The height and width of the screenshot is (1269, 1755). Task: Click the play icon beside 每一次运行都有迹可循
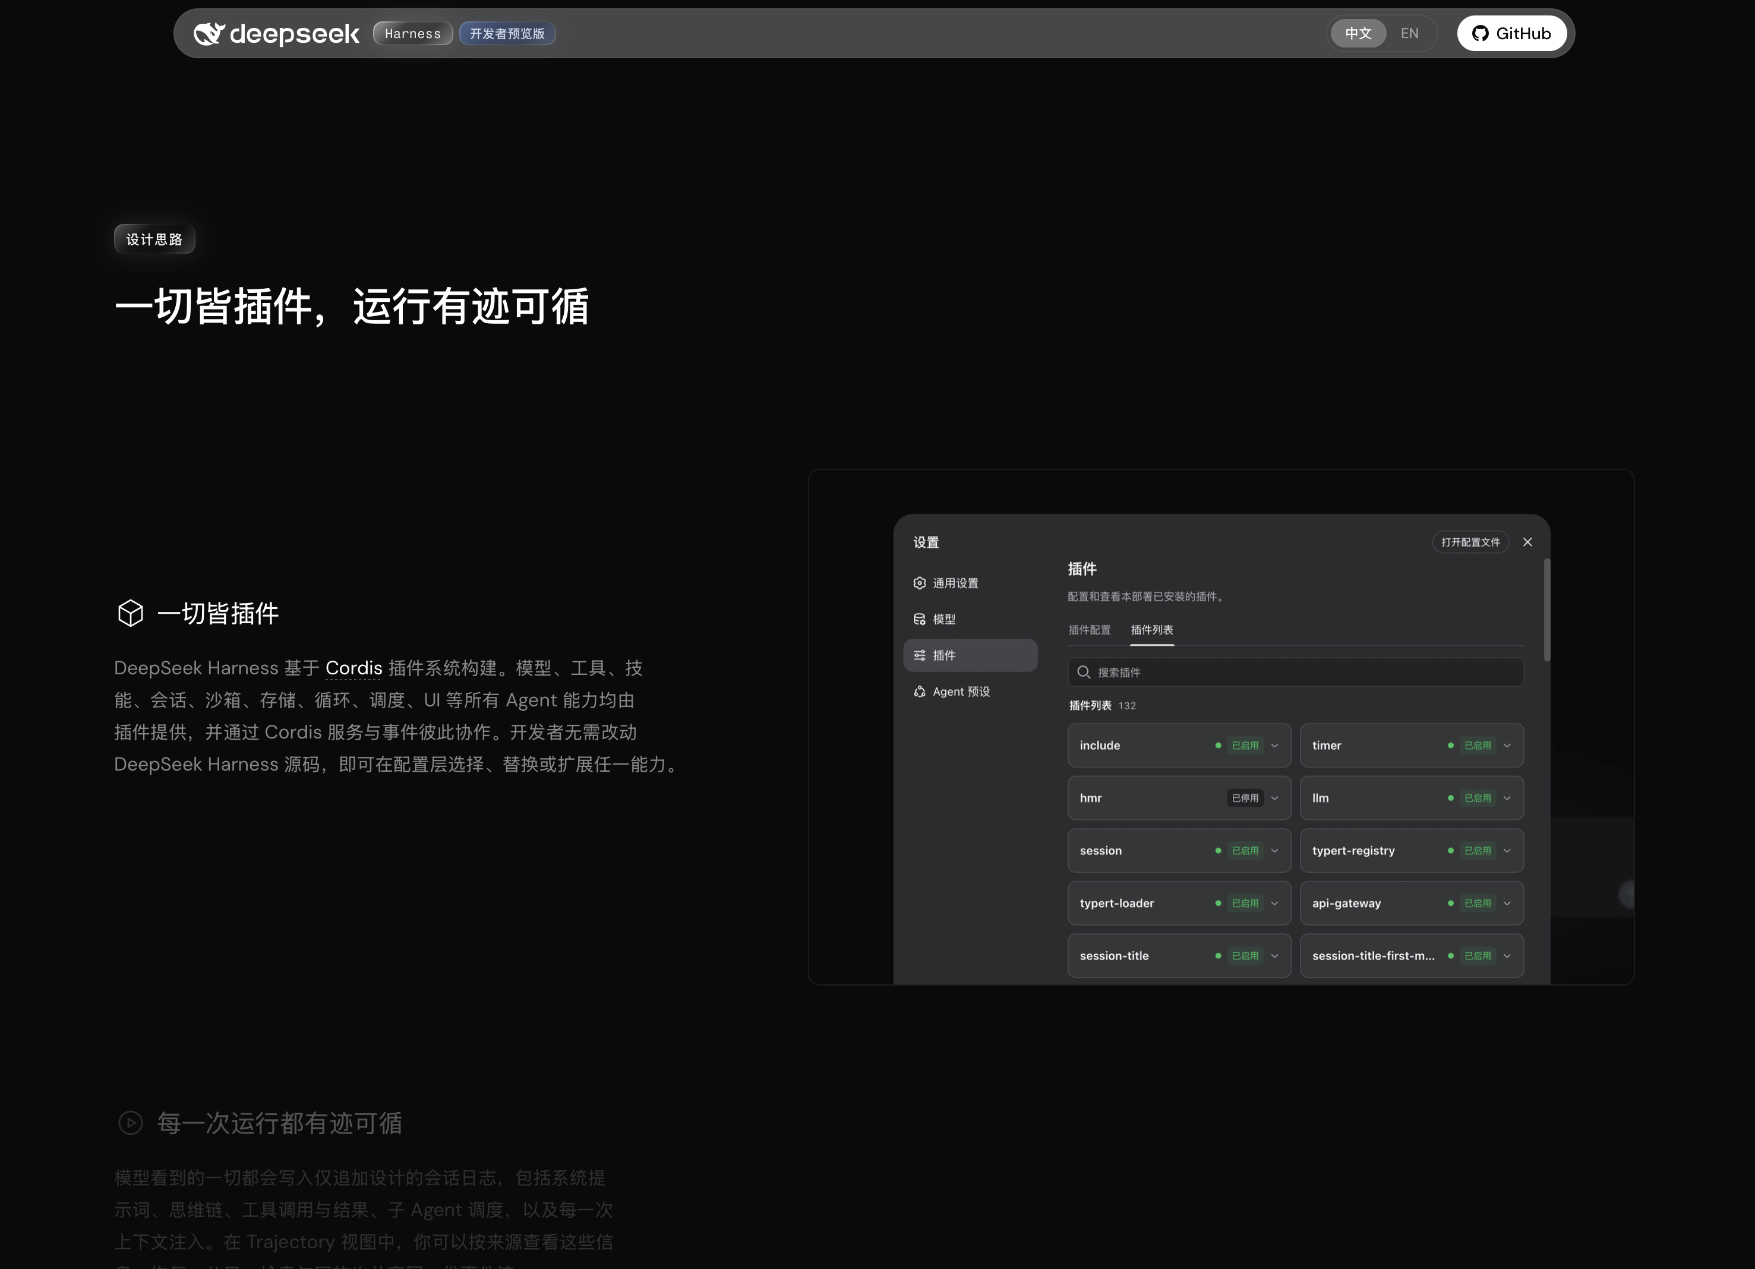coord(130,1123)
